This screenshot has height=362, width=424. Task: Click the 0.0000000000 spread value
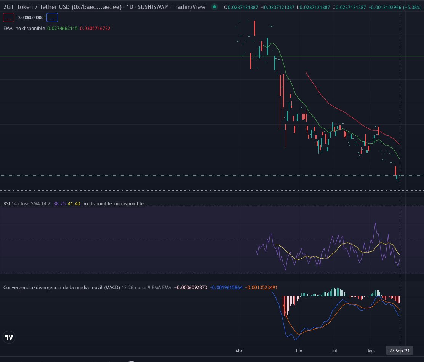(x=30, y=18)
